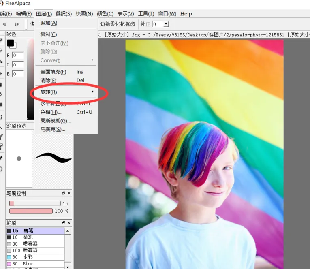This screenshot has width=310, height=269.
Task: Float the 笔刷 panel
Action: click(64, 223)
